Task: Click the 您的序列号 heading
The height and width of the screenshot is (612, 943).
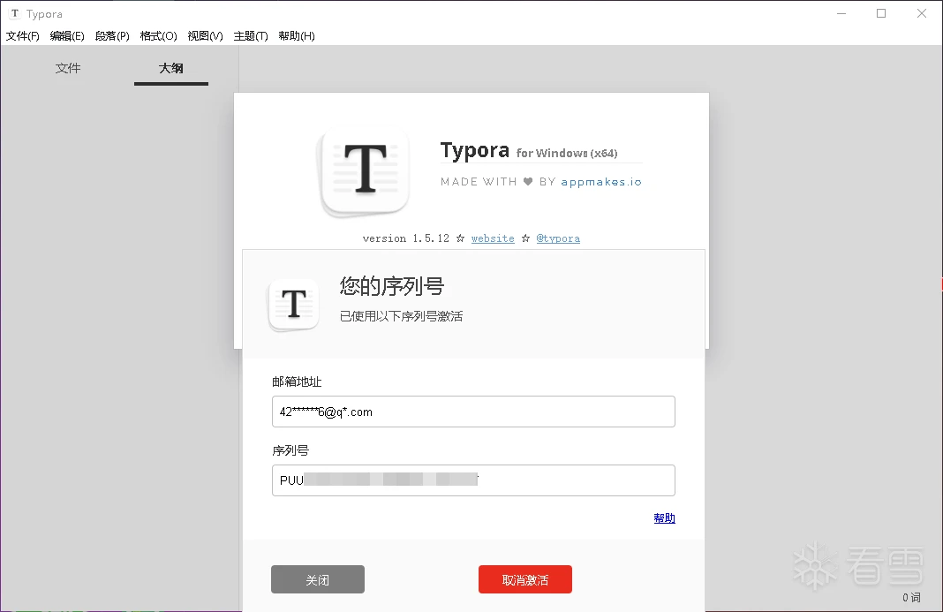Action: (x=391, y=286)
